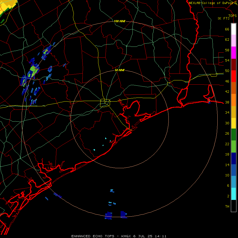The width and height of the screenshot is (238, 238).
Task: Click the 66 legend scale value
Action: [x=227, y=29]
